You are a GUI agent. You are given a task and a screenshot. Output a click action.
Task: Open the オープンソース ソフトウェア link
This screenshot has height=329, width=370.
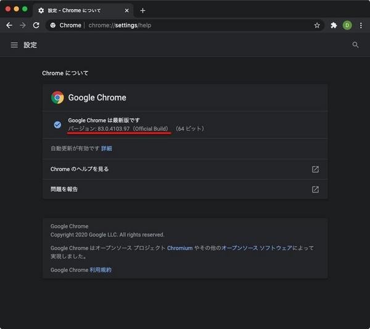(x=257, y=248)
